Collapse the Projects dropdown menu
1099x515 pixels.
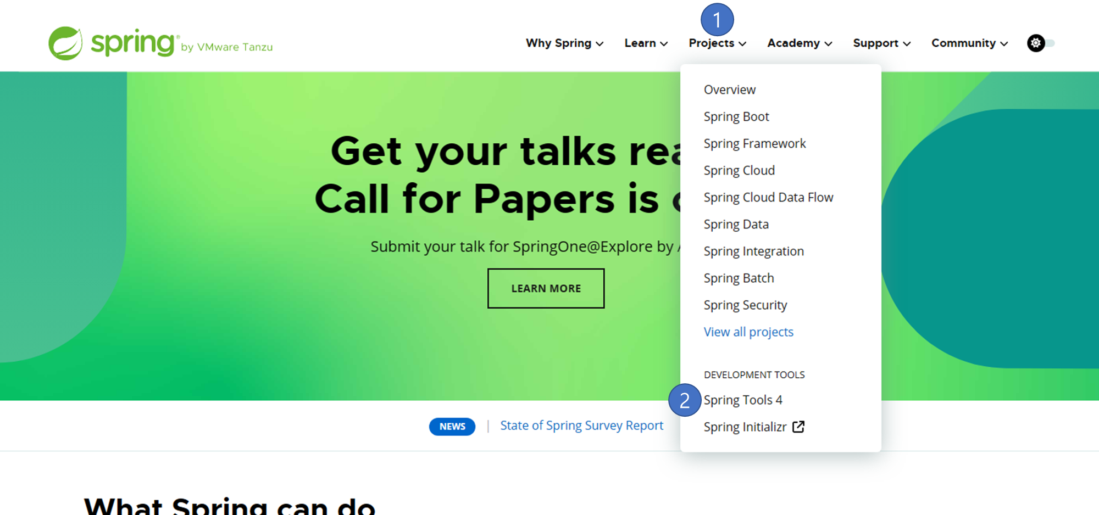tap(717, 43)
